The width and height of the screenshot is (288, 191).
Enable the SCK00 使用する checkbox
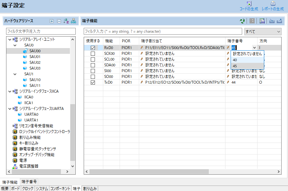click(93, 54)
